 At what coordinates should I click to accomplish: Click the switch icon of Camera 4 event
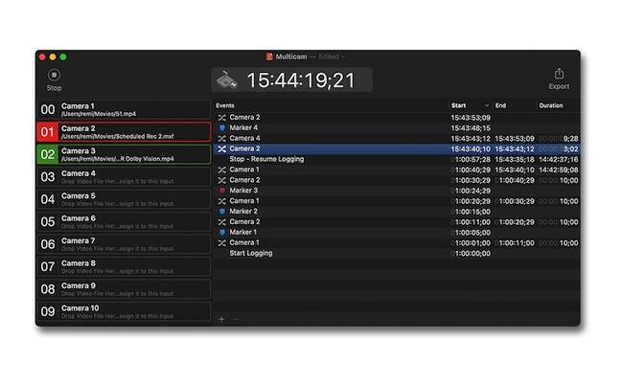(221, 139)
